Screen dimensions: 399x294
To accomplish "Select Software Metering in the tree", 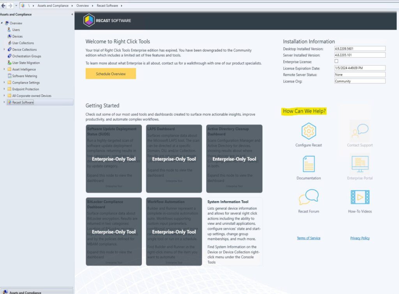I will 24,76.
